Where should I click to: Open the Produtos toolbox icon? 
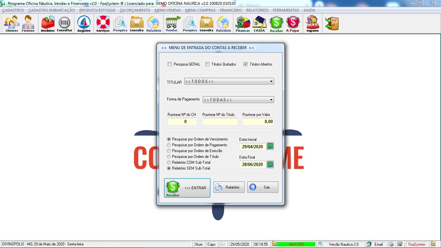click(48, 24)
